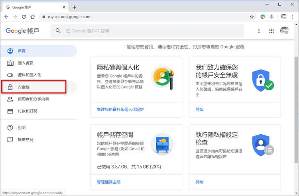Image resolution: width=299 pixels, height=196 pixels.
Task: Click 提供意見 feedback in the sidebar
Action: (39, 139)
